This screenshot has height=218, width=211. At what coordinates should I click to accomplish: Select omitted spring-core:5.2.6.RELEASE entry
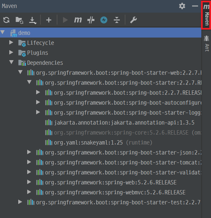(x=128, y=133)
